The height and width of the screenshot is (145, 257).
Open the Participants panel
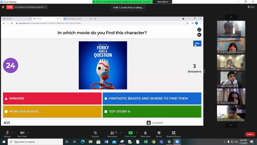(x=112, y=133)
